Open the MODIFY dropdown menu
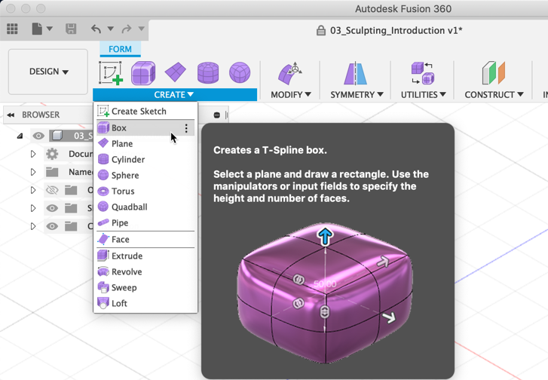 click(x=291, y=95)
